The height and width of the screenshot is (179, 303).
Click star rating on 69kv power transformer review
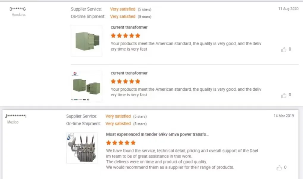pos(121,143)
